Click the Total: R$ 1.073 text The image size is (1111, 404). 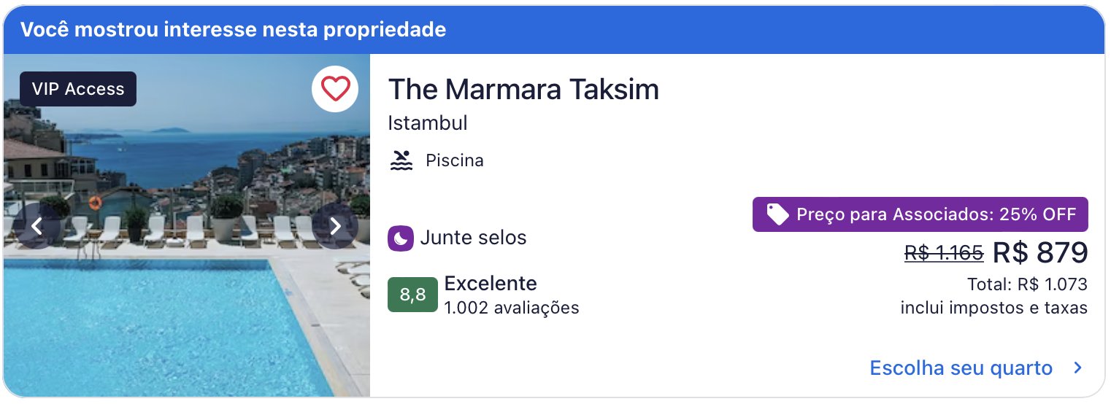(1028, 284)
